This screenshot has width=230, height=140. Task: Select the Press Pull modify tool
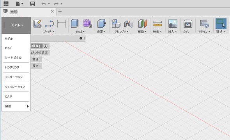(x=101, y=23)
